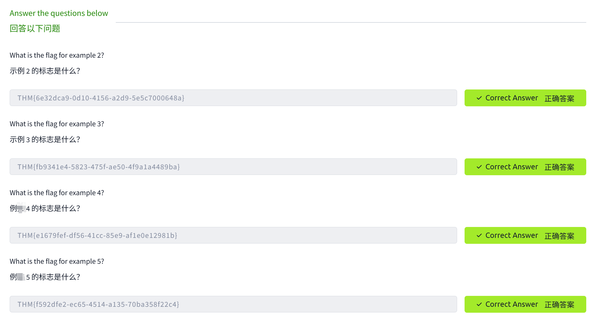Click Correct Answer button for example 5

click(525, 304)
